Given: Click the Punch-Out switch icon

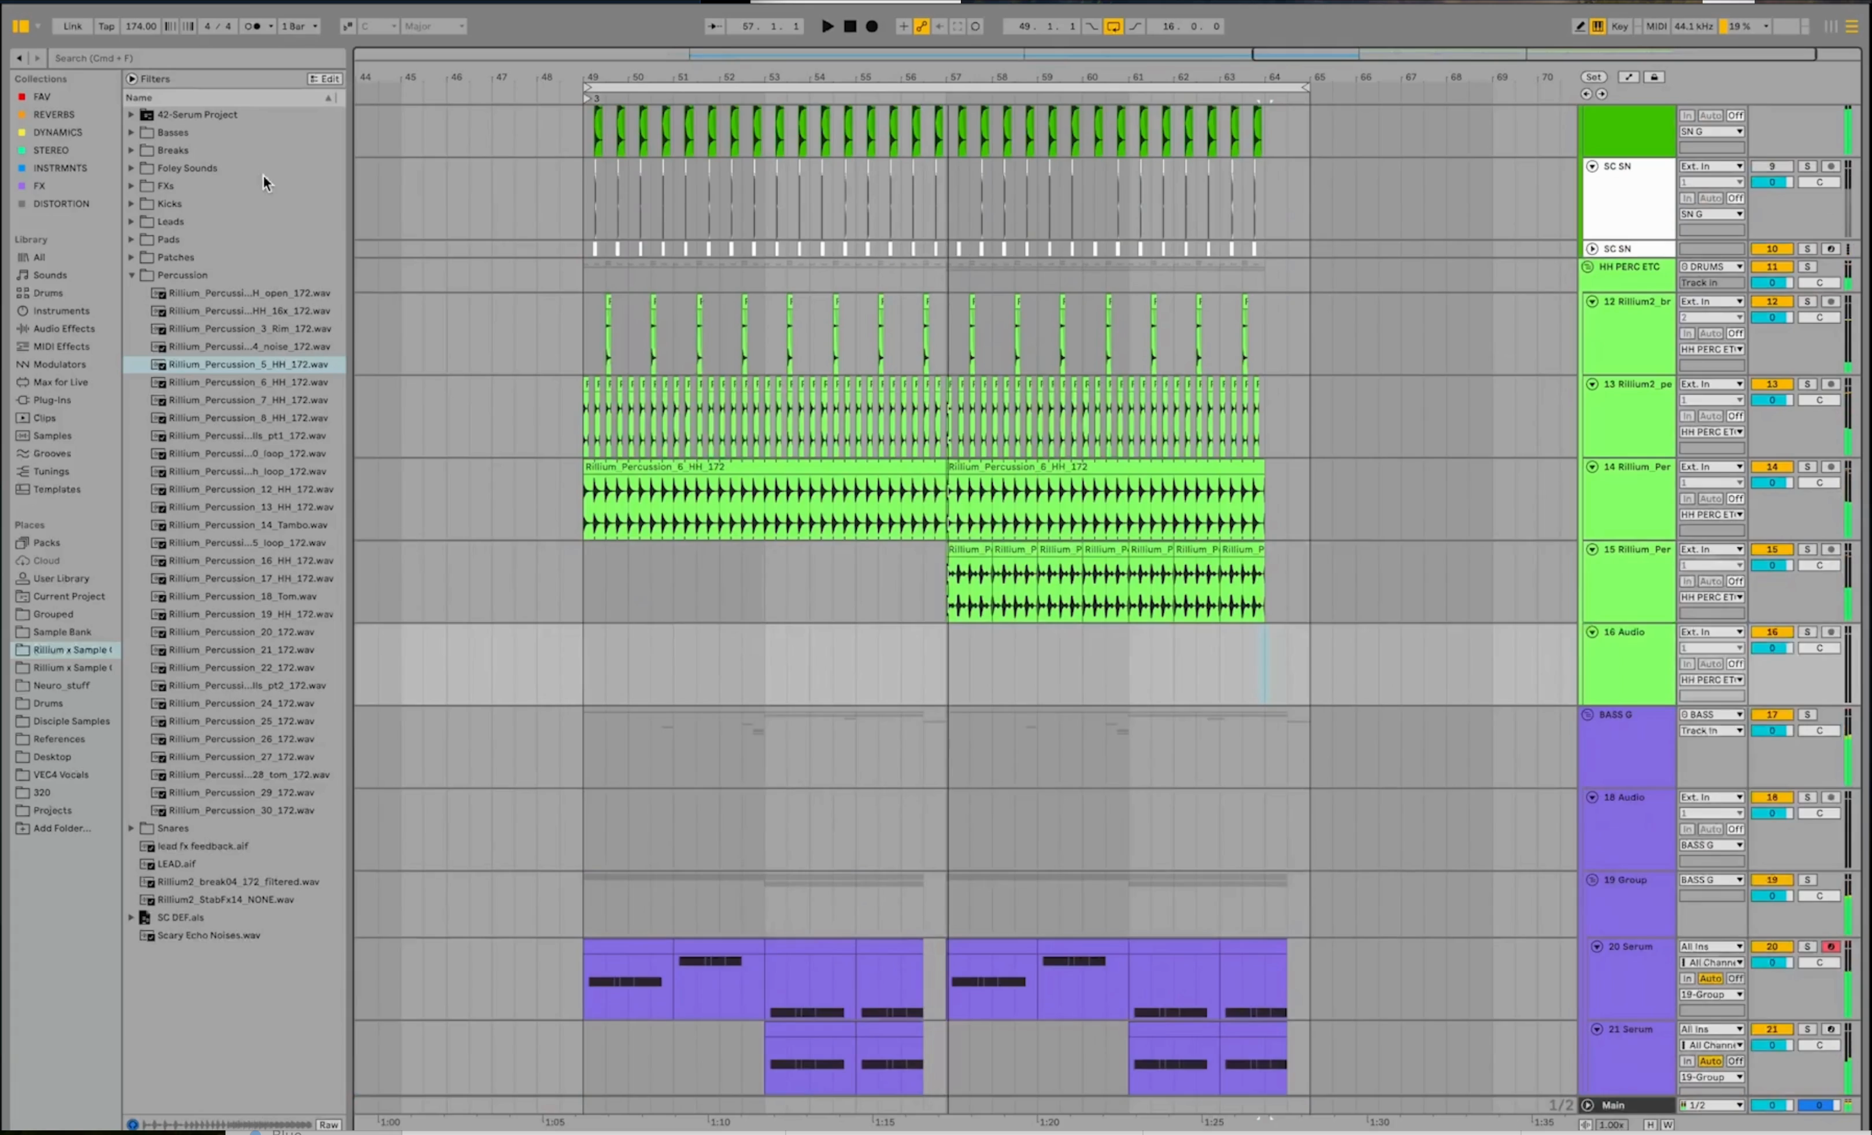Looking at the screenshot, I should click(1135, 26).
